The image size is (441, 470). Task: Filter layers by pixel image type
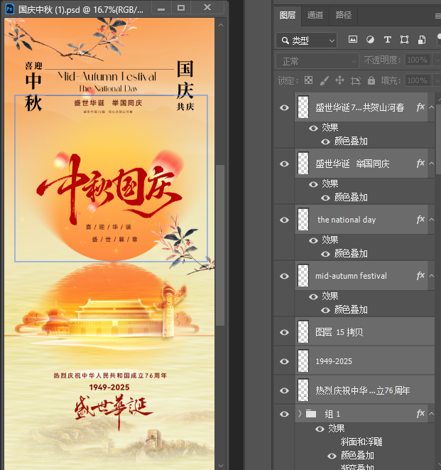pyautogui.click(x=353, y=40)
